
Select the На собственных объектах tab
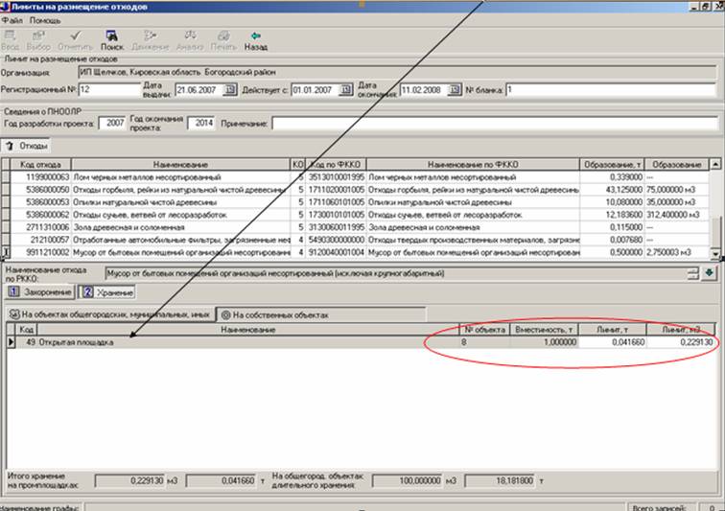(x=275, y=314)
